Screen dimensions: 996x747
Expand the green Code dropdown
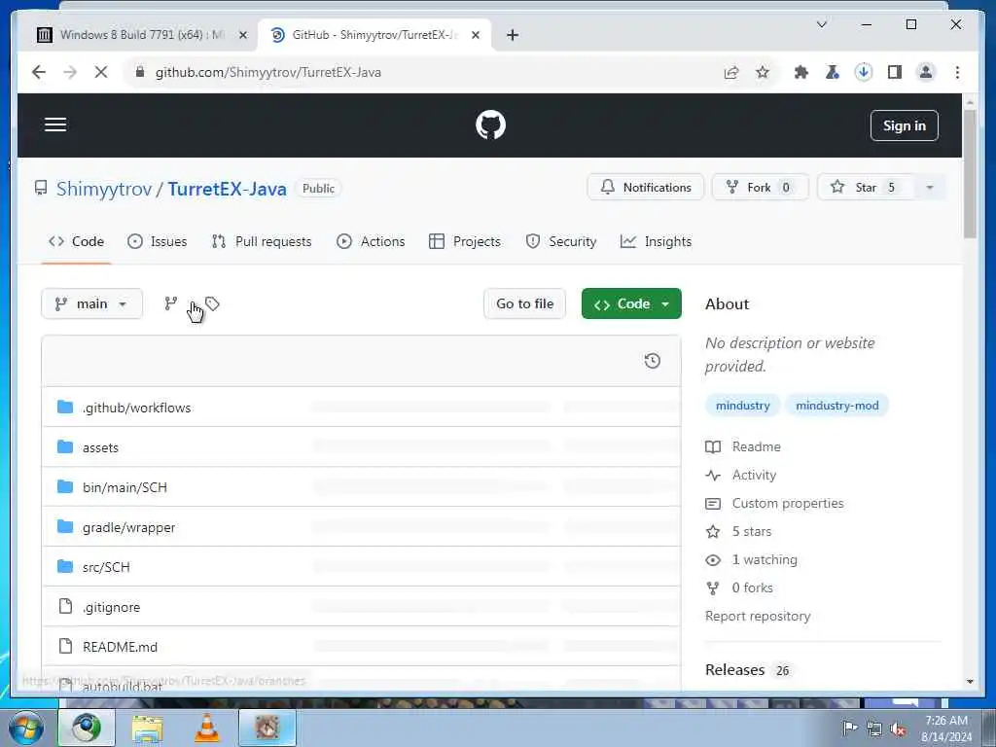click(x=631, y=303)
